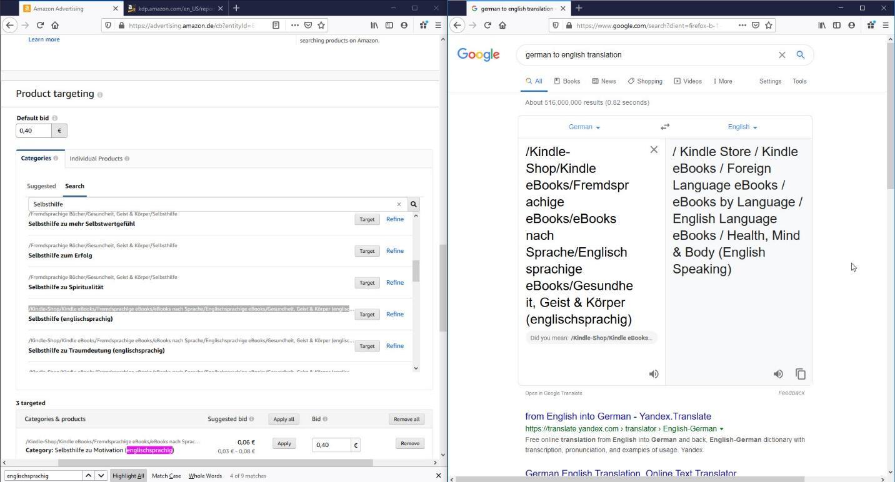Open the German source language dropdown
The width and height of the screenshot is (895, 482).
[x=584, y=127]
